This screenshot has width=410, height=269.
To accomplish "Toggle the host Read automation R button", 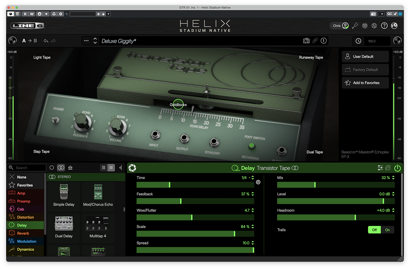I will 25,14.
